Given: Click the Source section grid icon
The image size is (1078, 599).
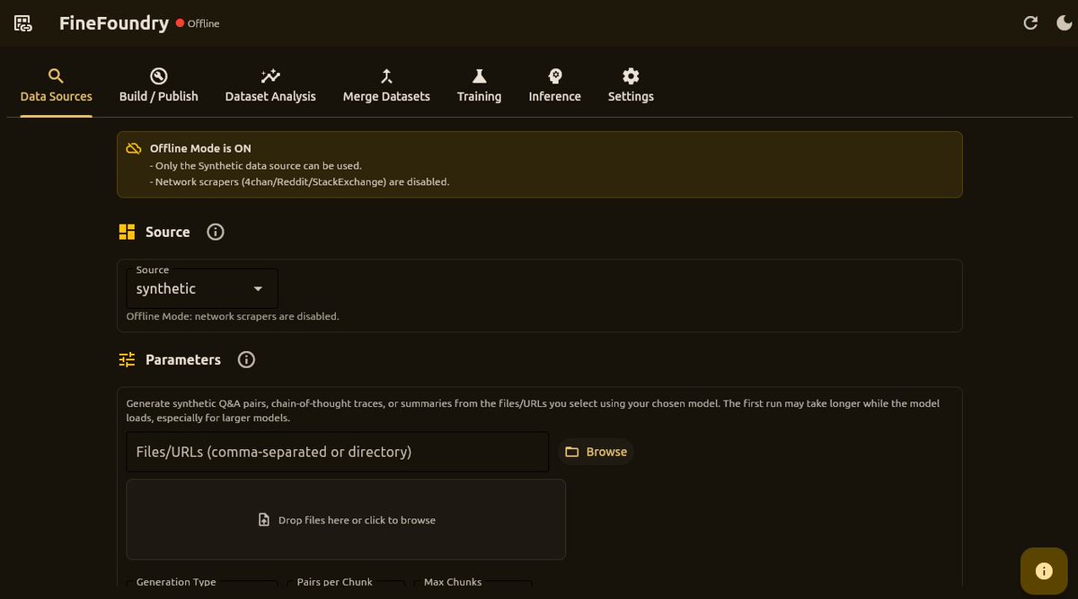Looking at the screenshot, I should click(x=127, y=232).
